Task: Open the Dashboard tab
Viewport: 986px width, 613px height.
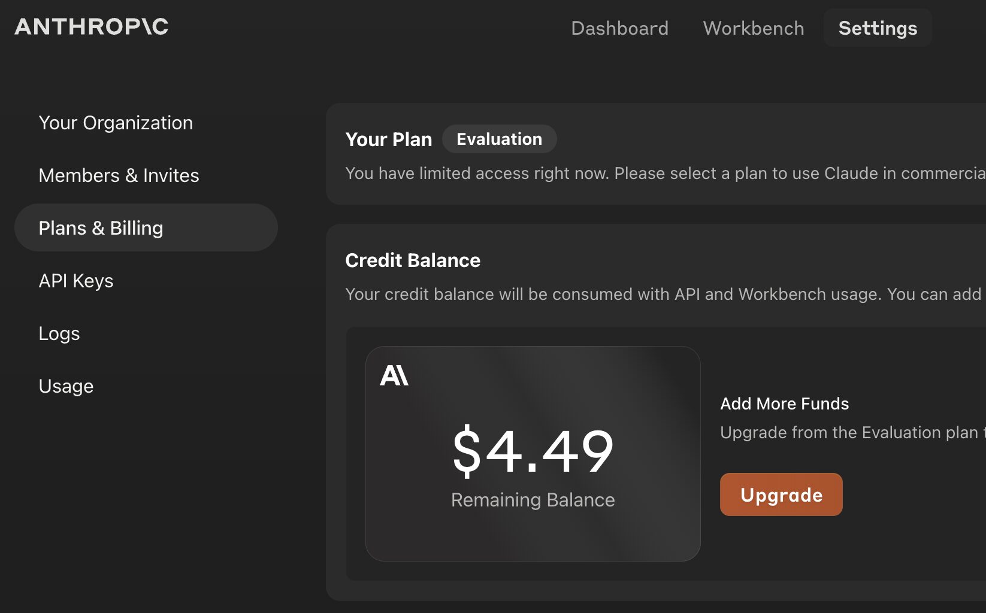Action: tap(619, 28)
